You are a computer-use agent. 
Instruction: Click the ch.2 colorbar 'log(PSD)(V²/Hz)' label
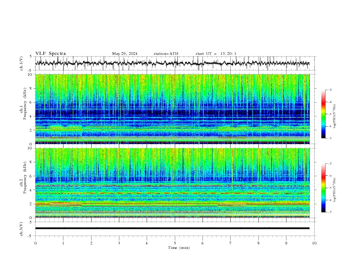point(334,190)
